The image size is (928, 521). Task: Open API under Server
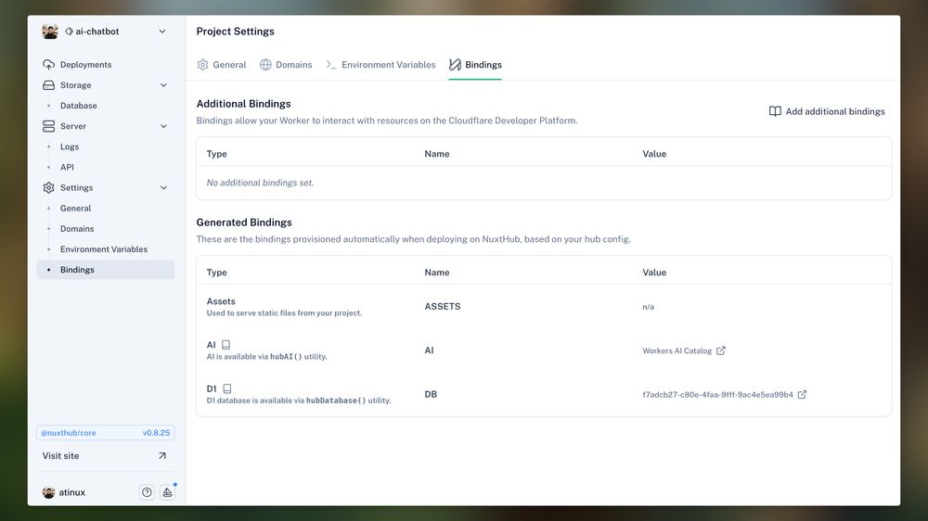(67, 168)
